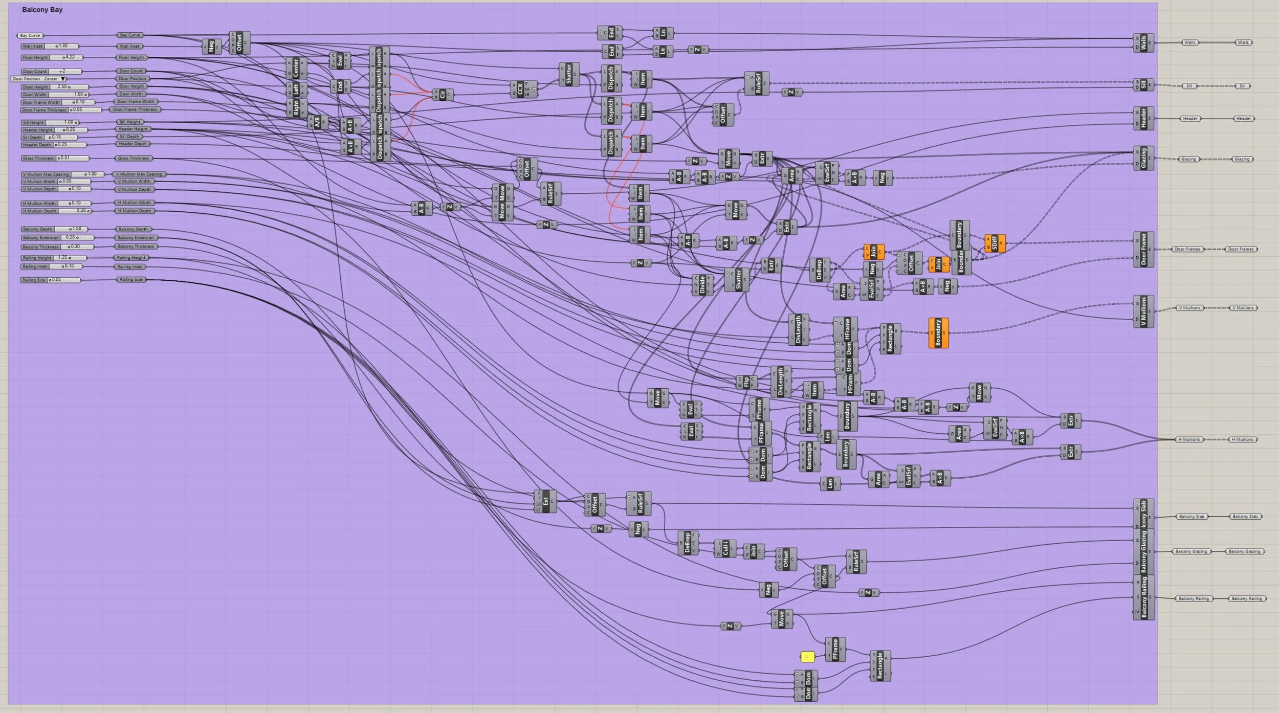Select the orange Boundary component
This screenshot has width=1279, height=713.
click(x=938, y=333)
